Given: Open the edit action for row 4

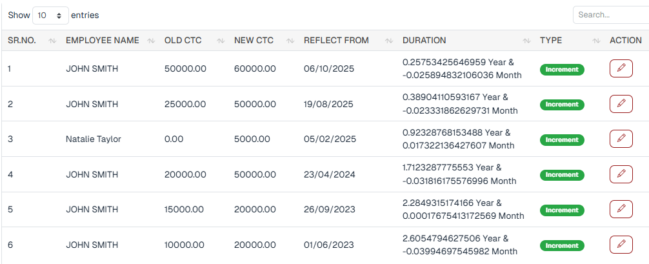Looking at the screenshot, I should 621,174.
